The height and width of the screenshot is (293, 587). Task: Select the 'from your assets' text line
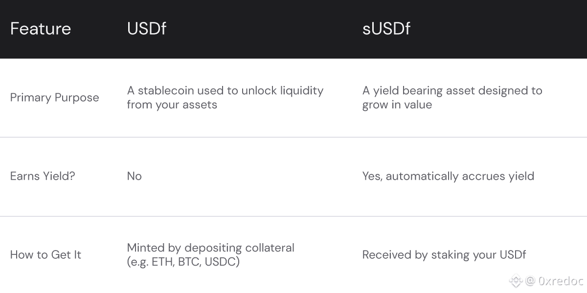click(172, 105)
